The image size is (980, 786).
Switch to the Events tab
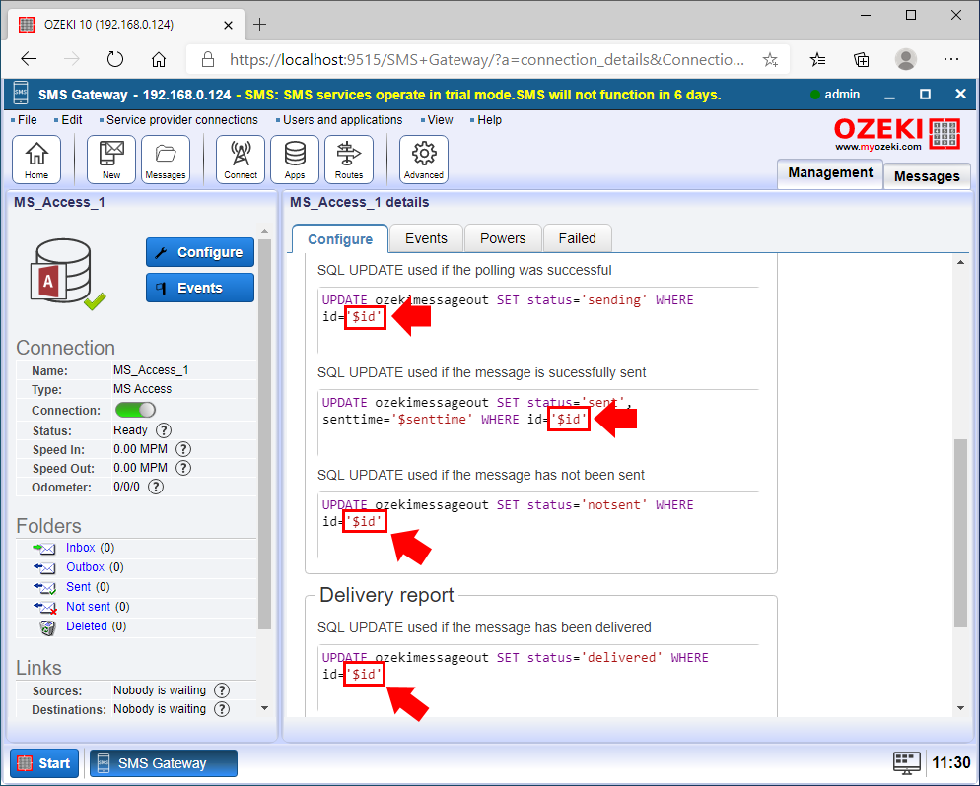(425, 237)
